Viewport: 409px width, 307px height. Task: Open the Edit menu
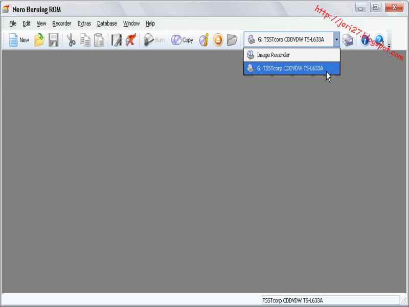point(27,24)
